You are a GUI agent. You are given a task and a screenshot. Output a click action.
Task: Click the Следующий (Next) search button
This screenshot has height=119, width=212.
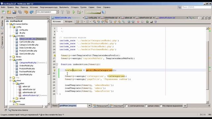coord(116,106)
